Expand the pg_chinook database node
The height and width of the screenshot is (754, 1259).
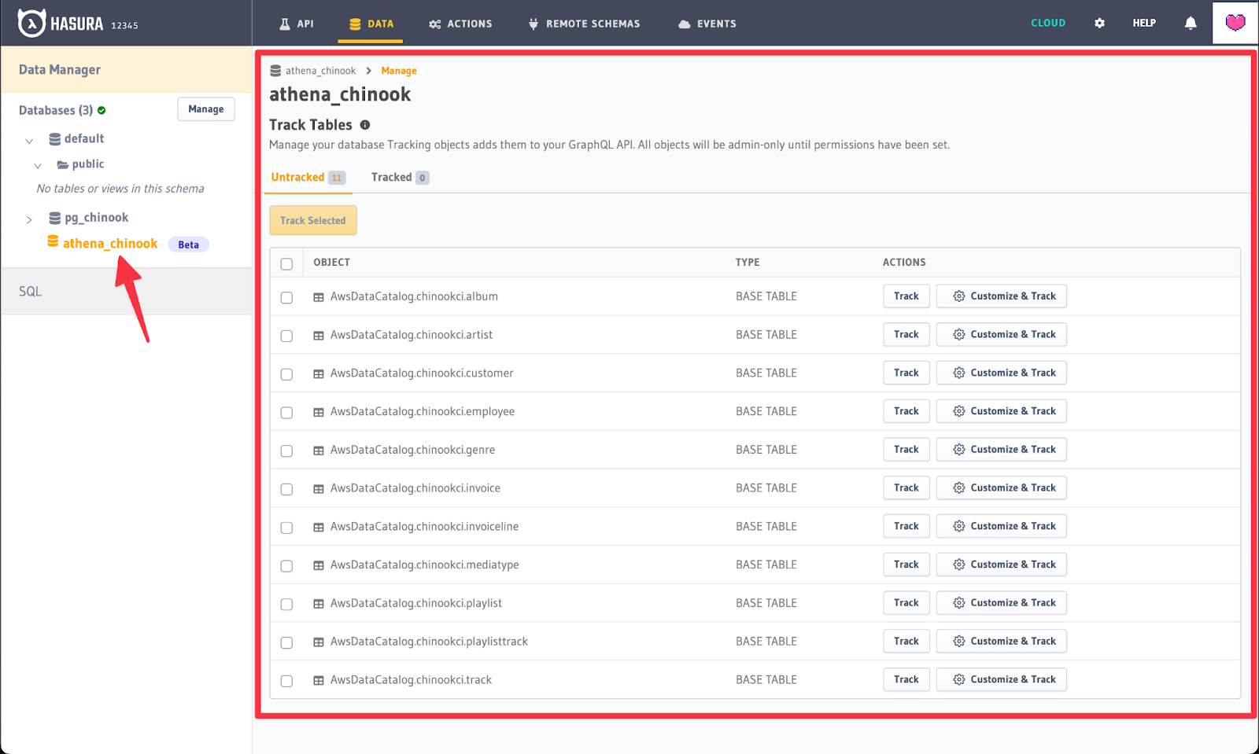[x=29, y=220]
